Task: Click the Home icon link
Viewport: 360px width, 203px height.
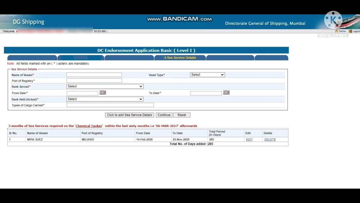Action: tap(340, 31)
